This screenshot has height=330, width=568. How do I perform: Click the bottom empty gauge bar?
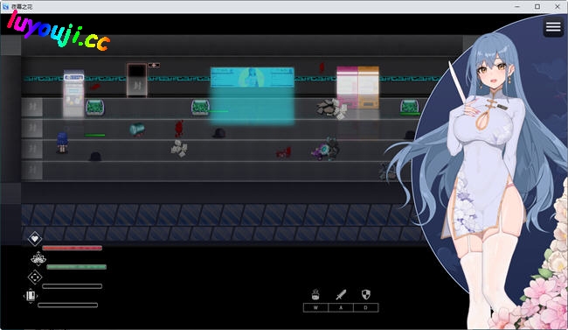[x=68, y=305]
